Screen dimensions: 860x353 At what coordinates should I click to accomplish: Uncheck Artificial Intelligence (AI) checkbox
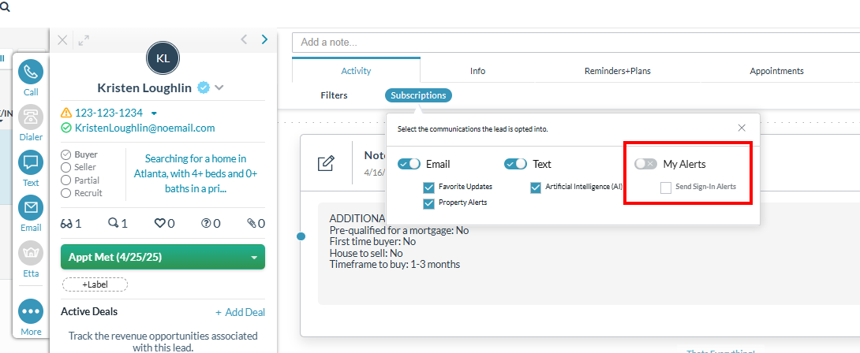pyautogui.click(x=536, y=187)
